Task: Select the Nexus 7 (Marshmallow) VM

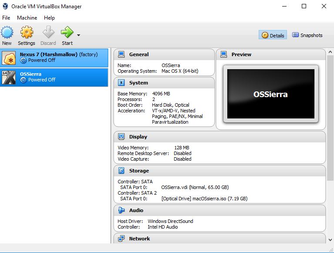Action: [x=54, y=58]
